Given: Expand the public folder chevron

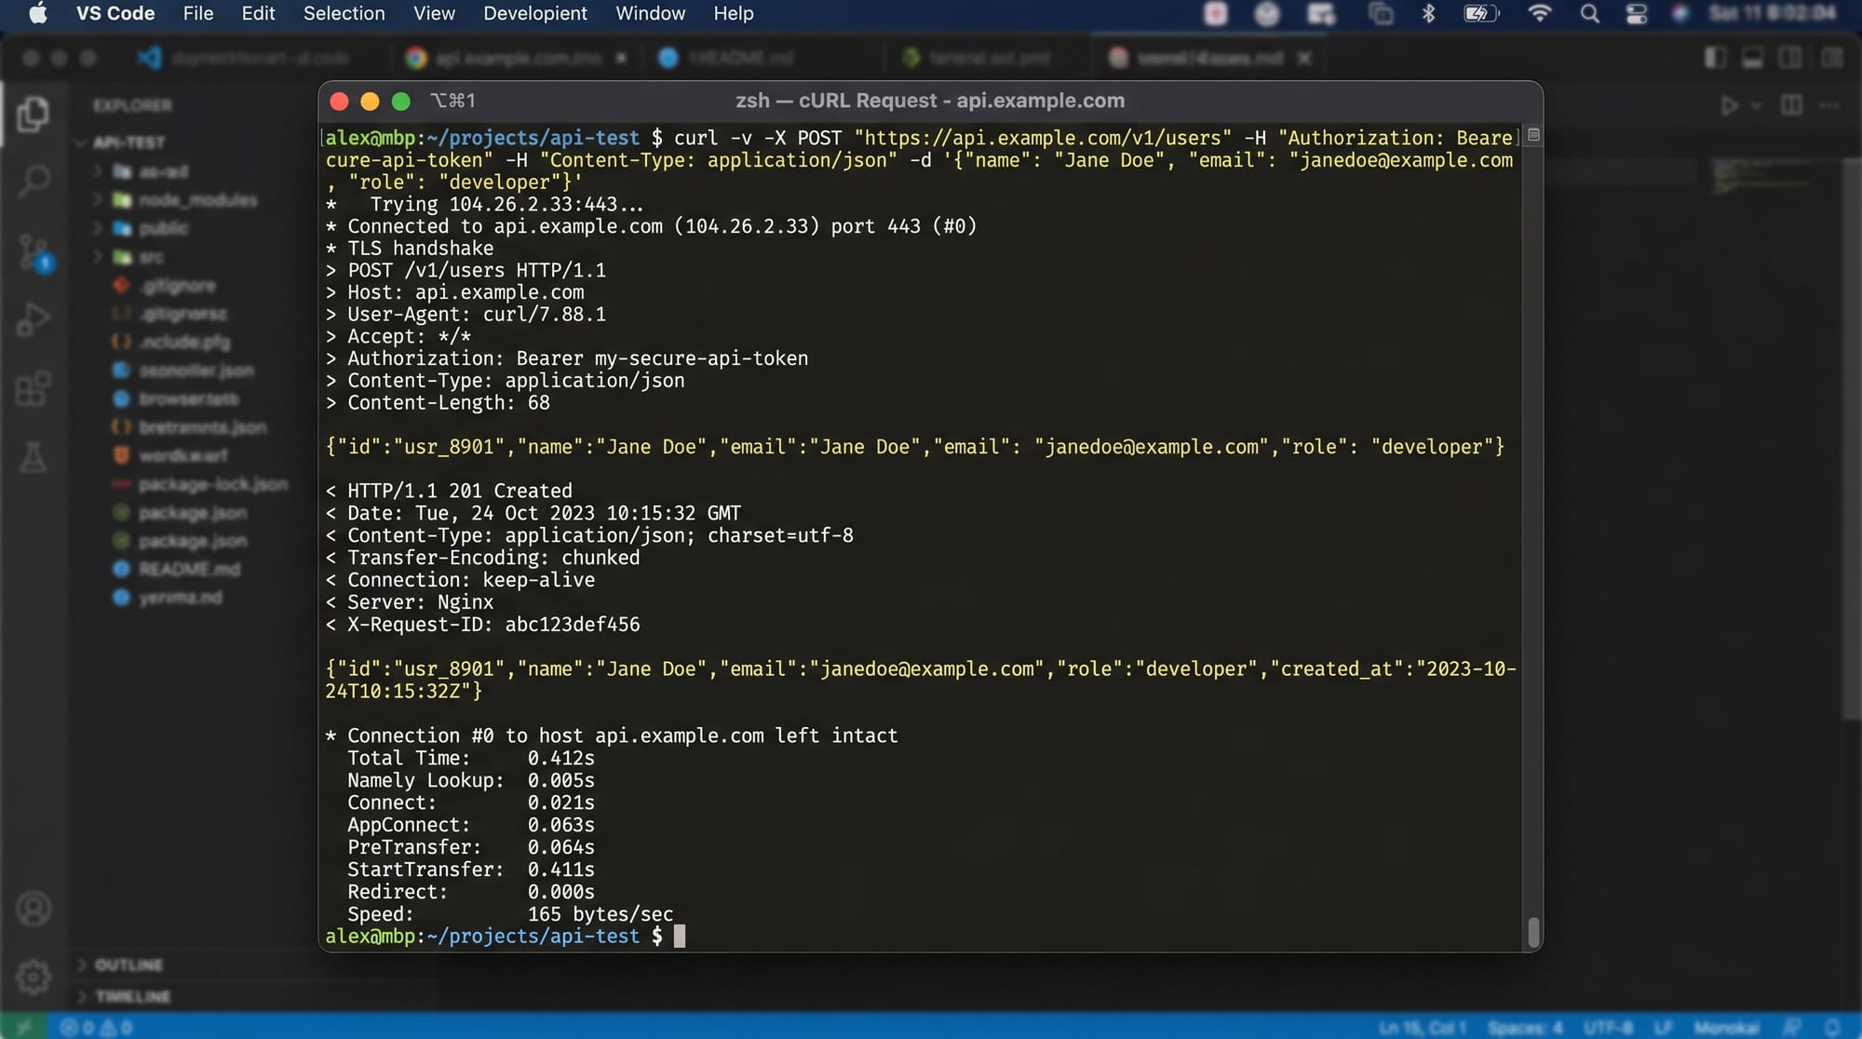Looking at the screenshot, I should (98, 228).
